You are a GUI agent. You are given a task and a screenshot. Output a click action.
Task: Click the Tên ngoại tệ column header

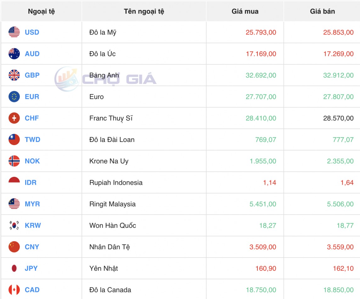(x=144, y=12)
